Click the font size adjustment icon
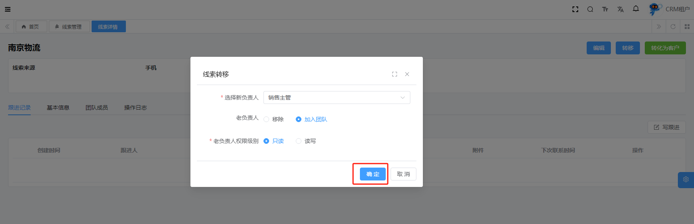 [605, 9]
